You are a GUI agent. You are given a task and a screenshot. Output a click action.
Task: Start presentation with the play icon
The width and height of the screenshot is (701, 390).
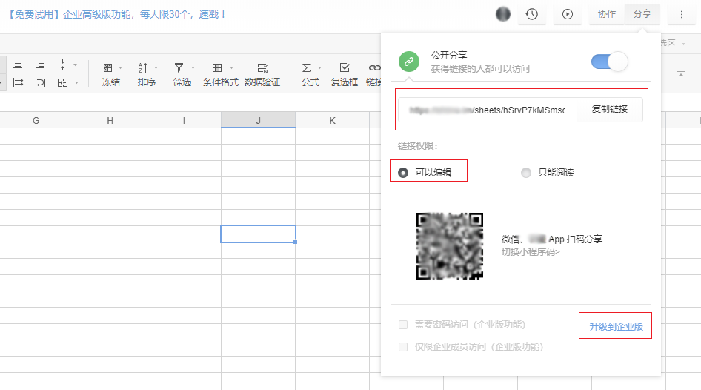[x=568, y=14]
